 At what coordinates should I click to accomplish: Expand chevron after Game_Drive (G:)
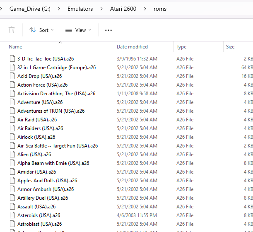(x=59, y=9)
